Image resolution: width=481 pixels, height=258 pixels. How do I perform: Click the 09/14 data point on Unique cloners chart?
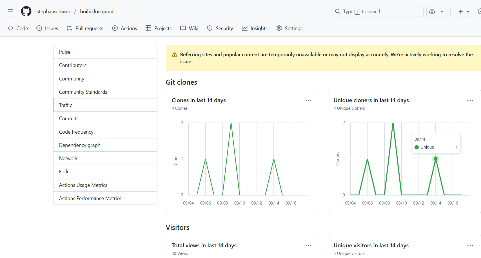pyautogui.click(x=436, y=159)
